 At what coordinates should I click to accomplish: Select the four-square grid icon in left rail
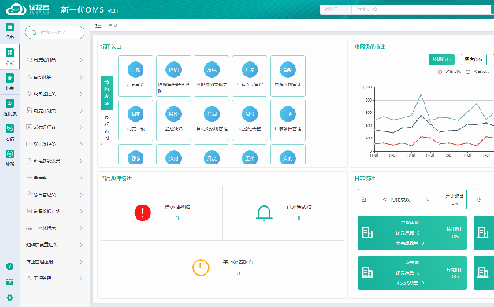tap(9, 52)
